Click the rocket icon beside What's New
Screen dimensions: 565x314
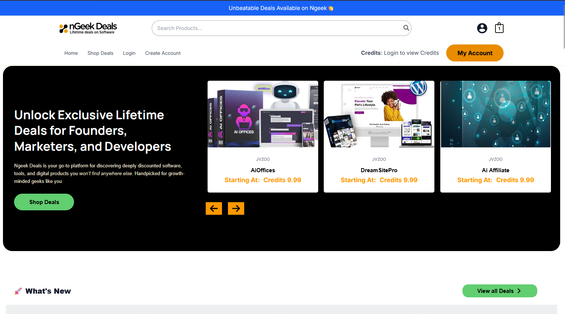[18, 291]
